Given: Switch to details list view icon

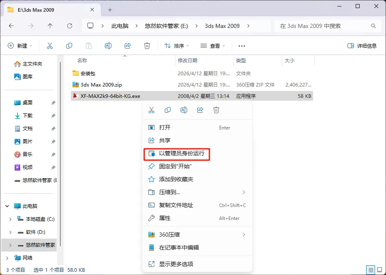Looking at the screenshot, I should (x=371, y=270).
